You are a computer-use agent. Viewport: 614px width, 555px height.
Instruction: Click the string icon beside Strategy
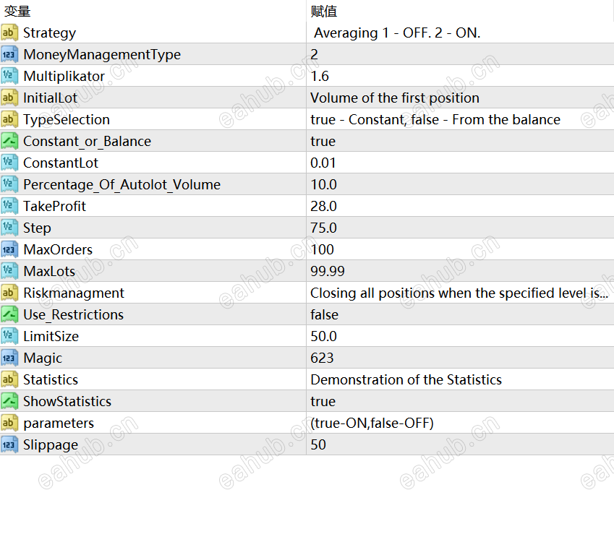[9, 33]
